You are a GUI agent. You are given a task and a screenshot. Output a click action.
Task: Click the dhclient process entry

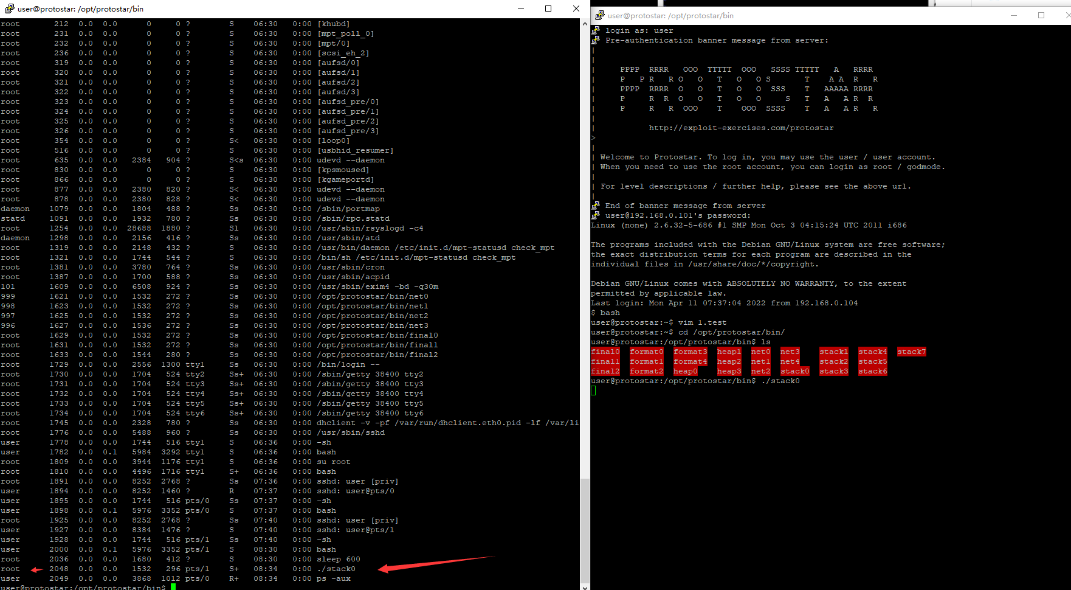[x=448, y=423]
